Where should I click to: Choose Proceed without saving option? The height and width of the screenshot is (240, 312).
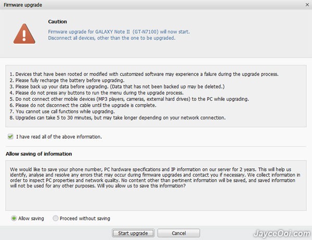tap(55, 218)
